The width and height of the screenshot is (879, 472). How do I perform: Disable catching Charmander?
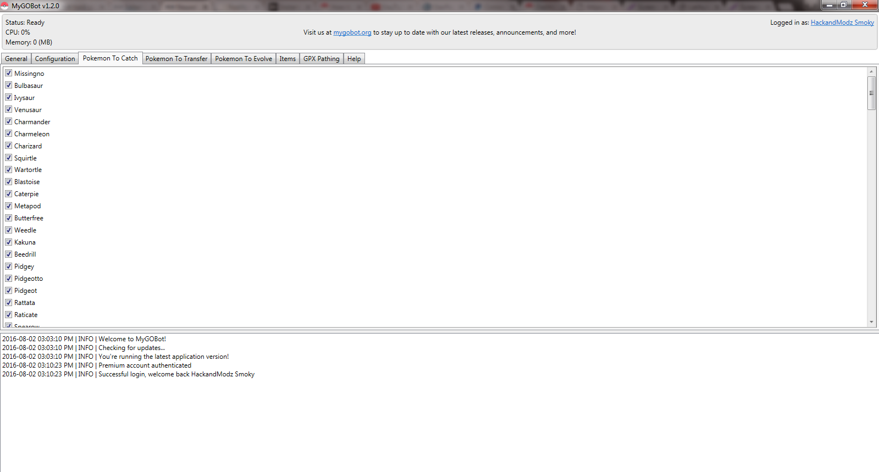pos(8,121)
